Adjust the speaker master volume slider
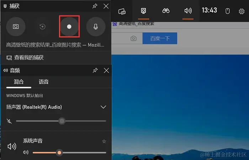 click(61, 121)
